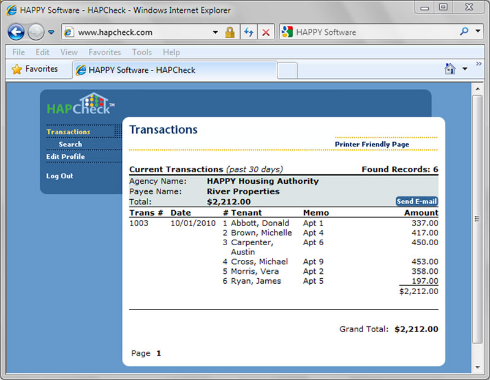Open the View menu
Viewport: 490px width, 380px height.
pyautogui.click(x=69, y=52)
